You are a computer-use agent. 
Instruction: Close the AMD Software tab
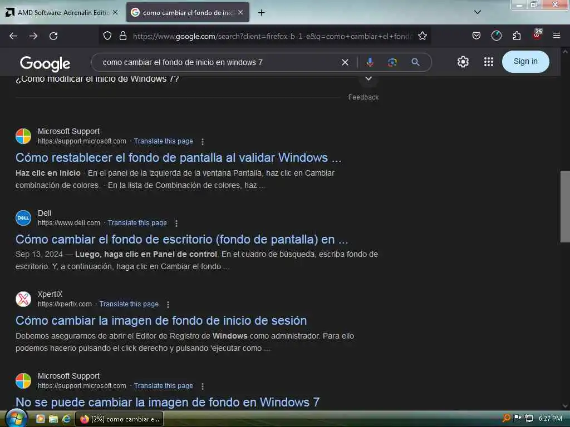coord(115,12)
